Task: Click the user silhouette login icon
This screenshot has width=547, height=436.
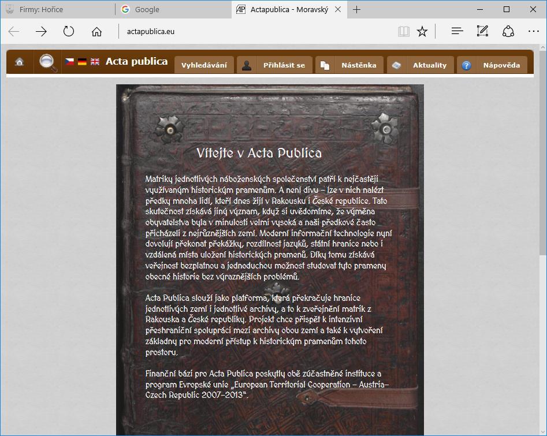Action: click(x=247, y=65)
